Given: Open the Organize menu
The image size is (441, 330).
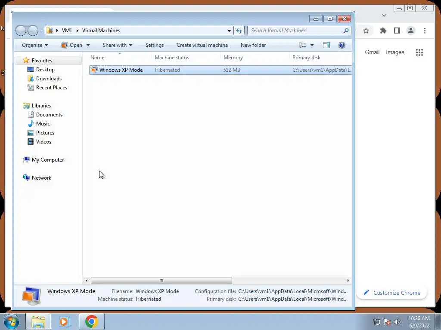Looking at the screenshot, I should click(35, 45).
